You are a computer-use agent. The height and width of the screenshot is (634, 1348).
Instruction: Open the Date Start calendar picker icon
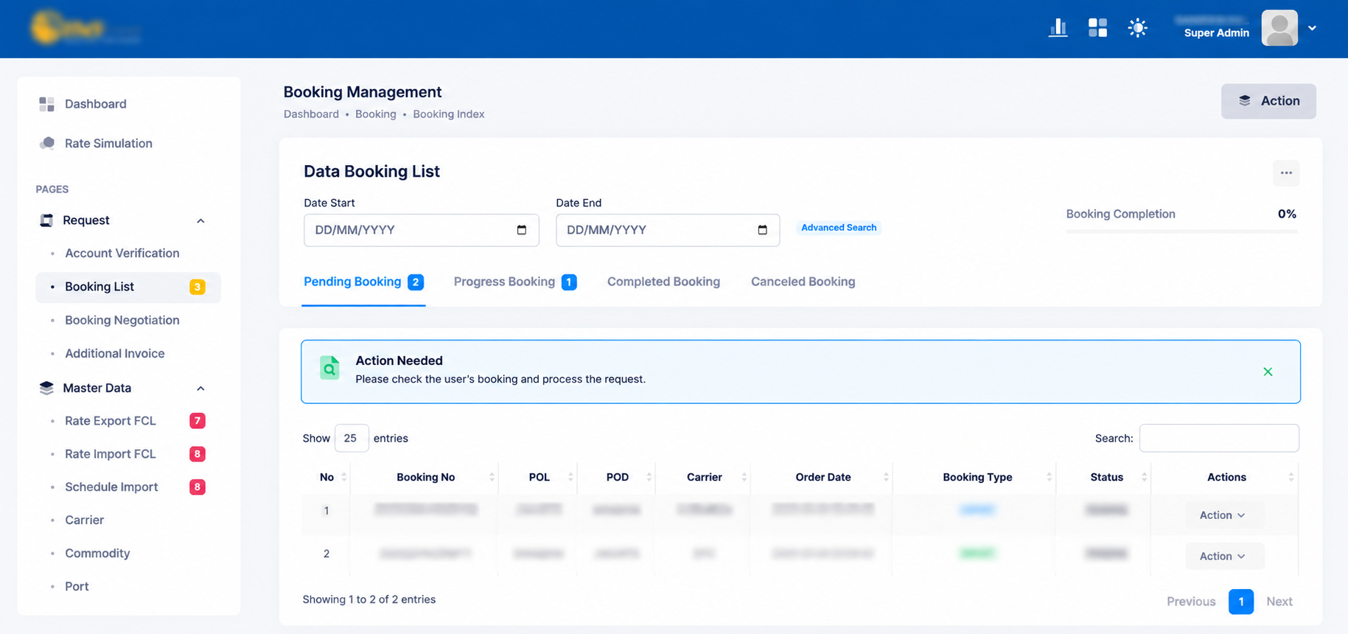pos(522,230)
